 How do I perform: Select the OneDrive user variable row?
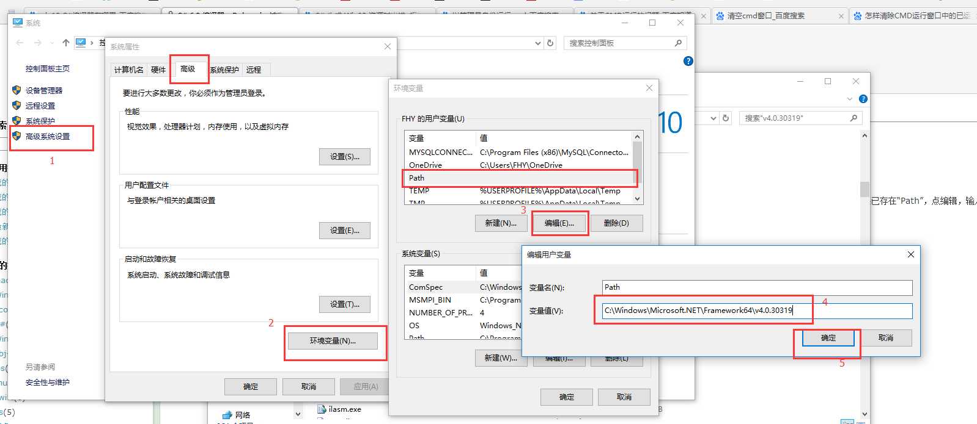tap(518, 165)
